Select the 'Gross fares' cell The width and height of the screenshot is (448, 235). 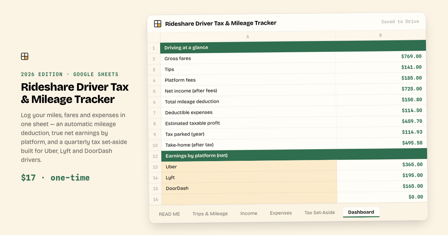pos(248,58)
